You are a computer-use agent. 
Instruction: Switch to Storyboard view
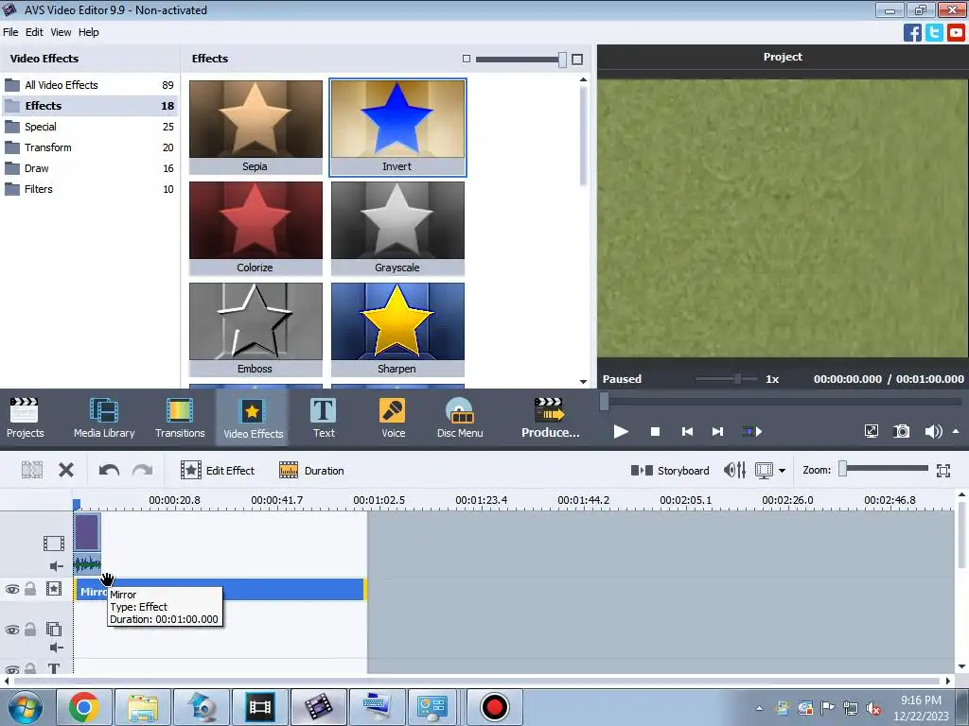(670, 471)
